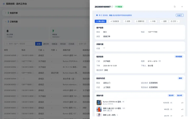Open the 潮牌 儿童上衣 120 橙色 thumbnail

click(x=99, y=109)
